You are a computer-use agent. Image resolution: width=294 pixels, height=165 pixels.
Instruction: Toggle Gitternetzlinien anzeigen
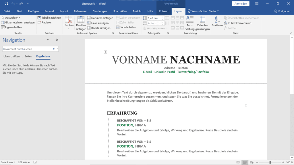click(x=18, y=22)
